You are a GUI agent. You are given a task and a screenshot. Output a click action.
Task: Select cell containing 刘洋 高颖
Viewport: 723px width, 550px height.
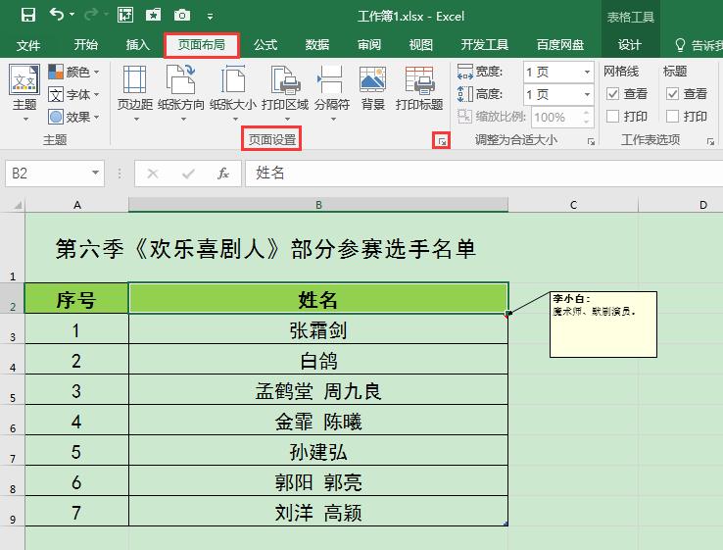tap(318, 512)
